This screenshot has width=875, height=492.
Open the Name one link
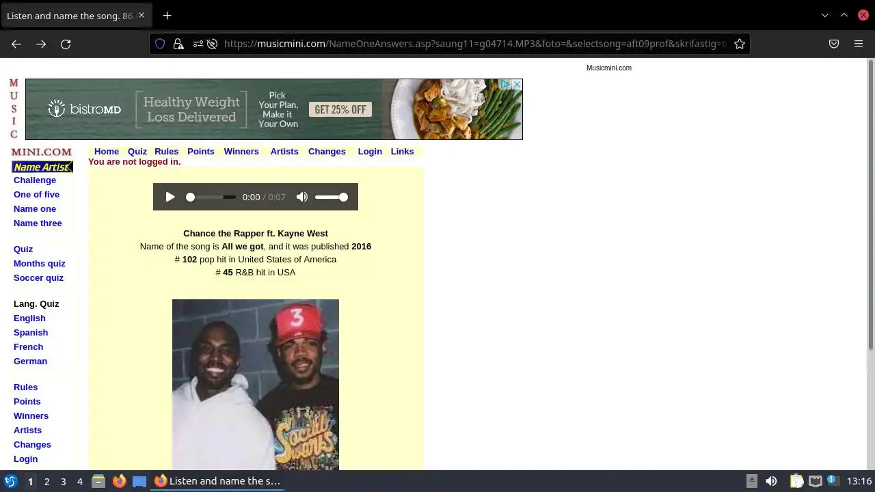click(x=35, y=209)
